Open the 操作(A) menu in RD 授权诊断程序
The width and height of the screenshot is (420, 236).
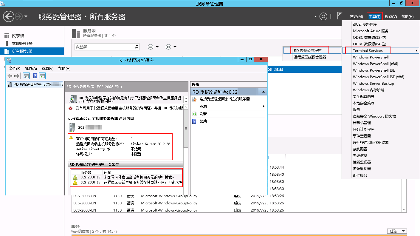[31, 69]
